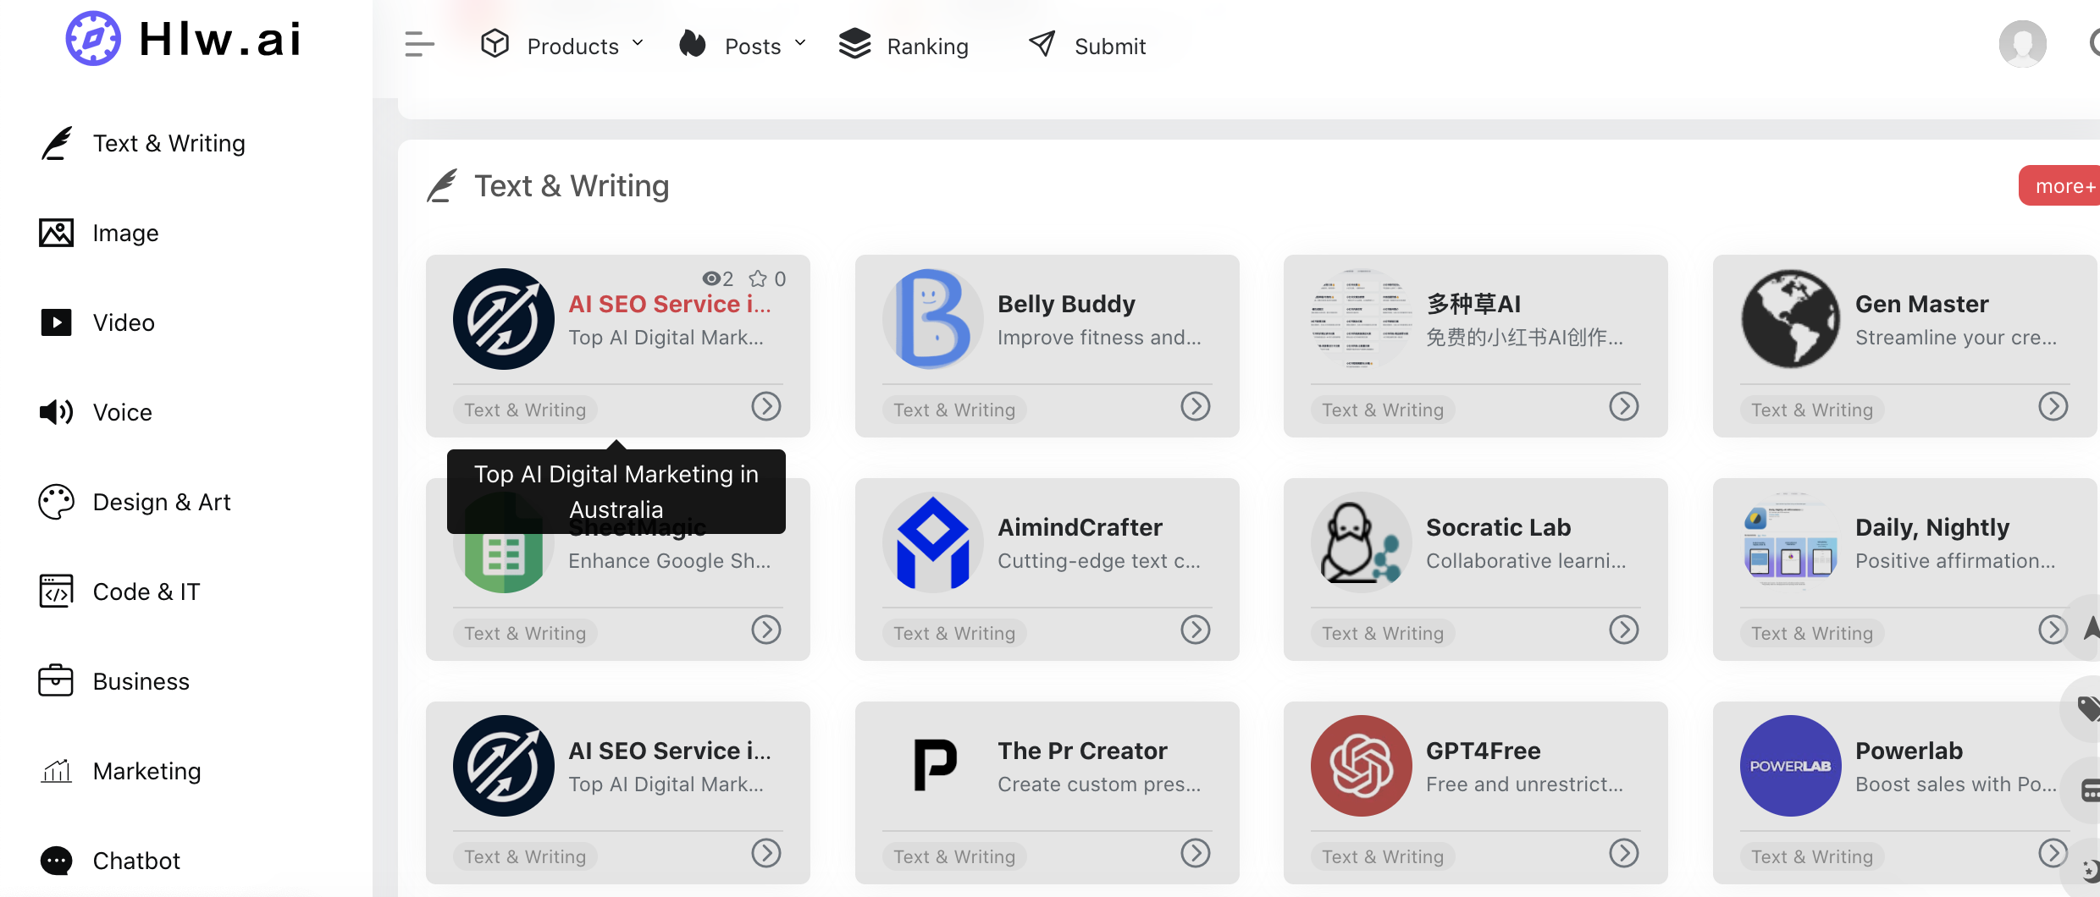Click Socratic Lab go-arrow circle icon

pyautogui.click(x=1624, y=630)
